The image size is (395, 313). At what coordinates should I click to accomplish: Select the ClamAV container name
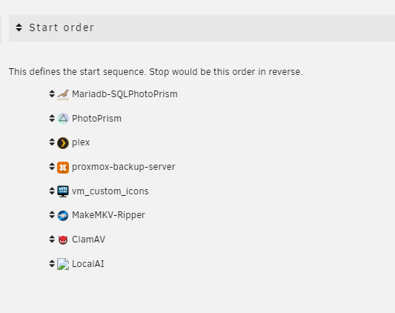(88, 240)
